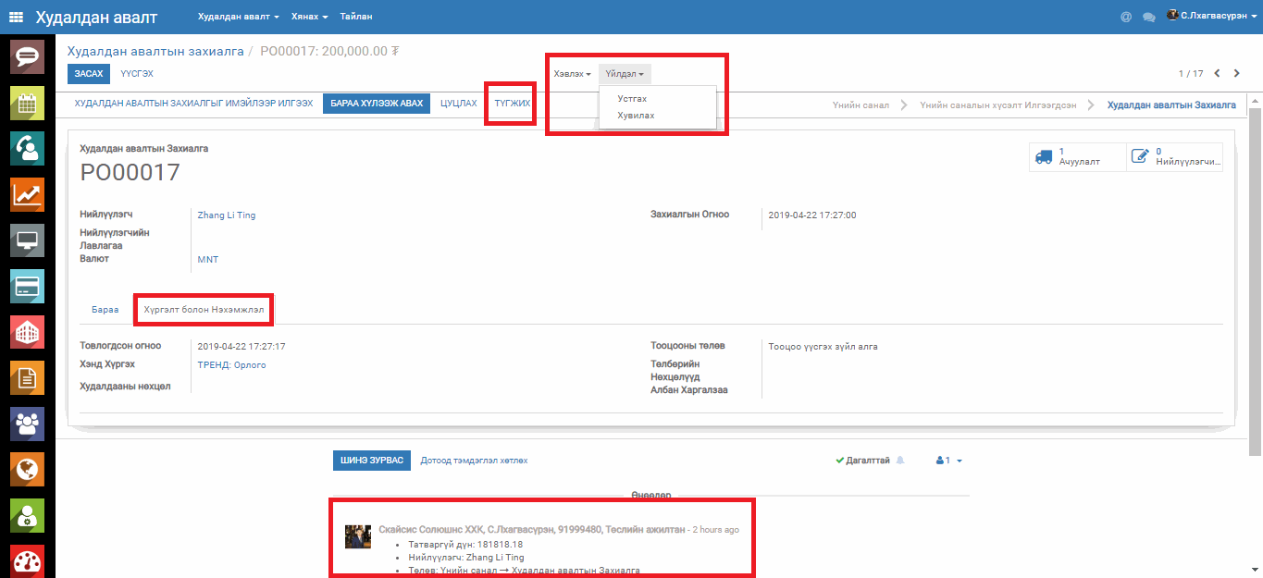Toggle the notification bell next to Дагалттай
Viewport: 1263px width, 578px height.
click(900, 460)
